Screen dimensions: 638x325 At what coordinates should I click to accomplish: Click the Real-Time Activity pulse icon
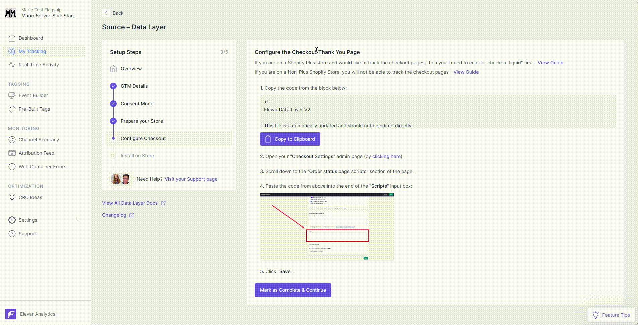tap(12, 65)
